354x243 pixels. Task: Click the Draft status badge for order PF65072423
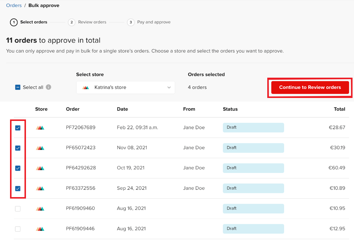(x=253, y=148)
